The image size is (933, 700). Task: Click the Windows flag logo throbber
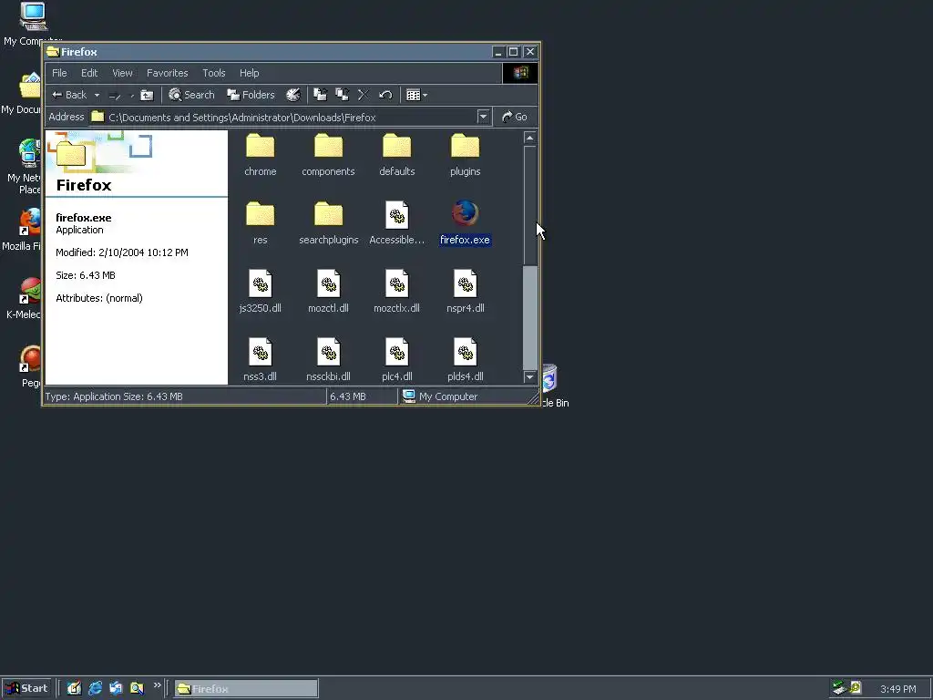520,73
